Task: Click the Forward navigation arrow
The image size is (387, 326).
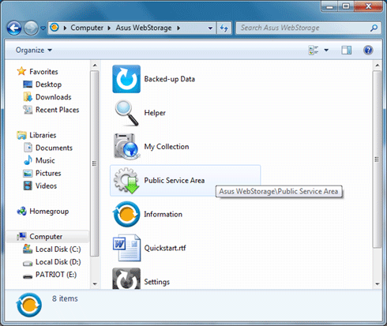Action: 31,28
